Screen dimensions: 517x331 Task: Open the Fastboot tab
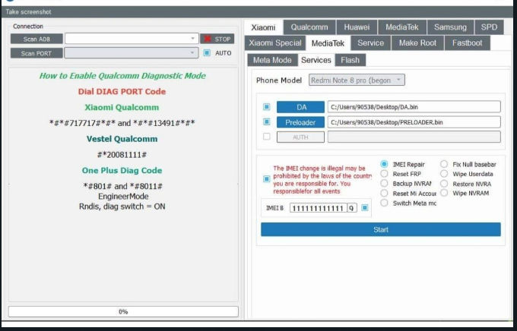(468, 43)
